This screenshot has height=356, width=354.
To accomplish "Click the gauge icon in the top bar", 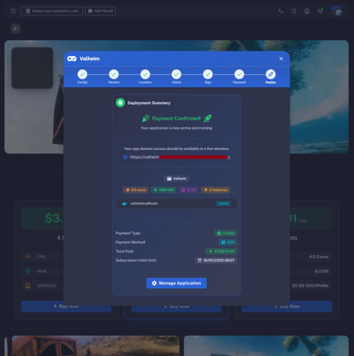I will [x=307, y=11].
